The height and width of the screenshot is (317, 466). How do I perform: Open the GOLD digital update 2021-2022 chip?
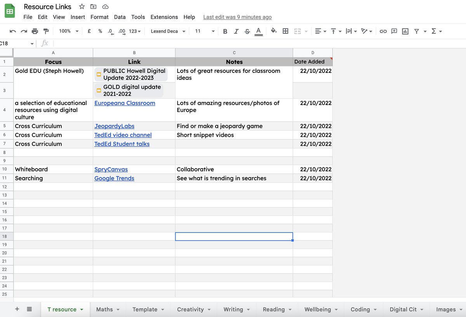point(129,90)
